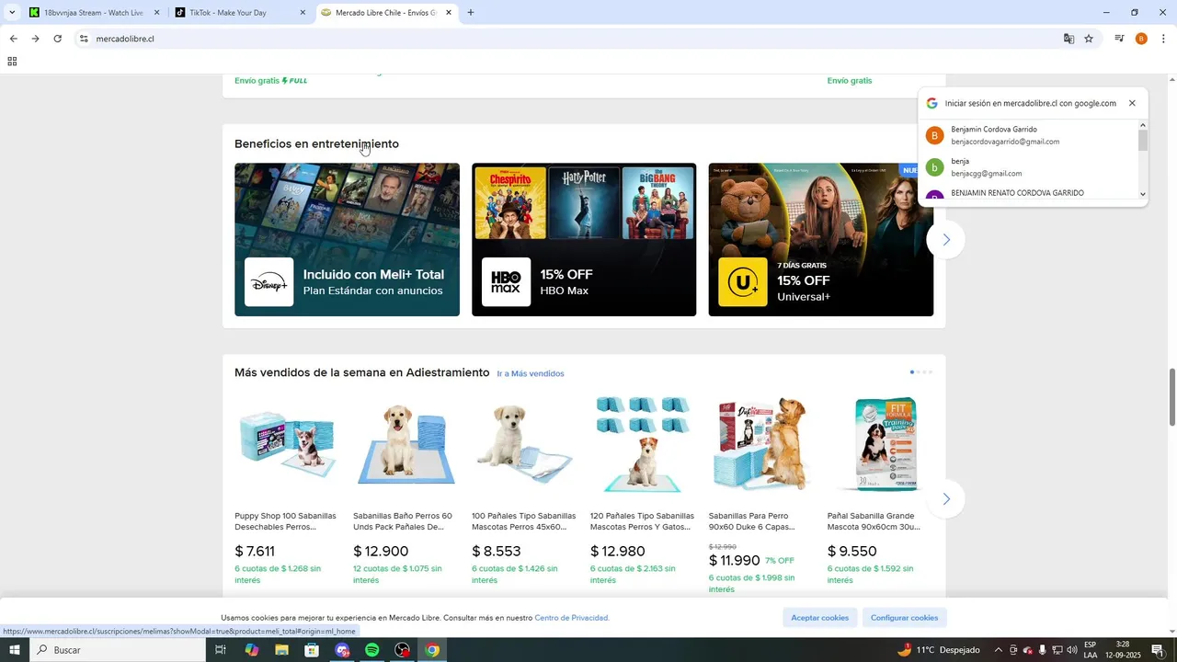
Task: Select the Mercado Libre Chile tab
Action: pyautogui.click(x=386, y=13)
